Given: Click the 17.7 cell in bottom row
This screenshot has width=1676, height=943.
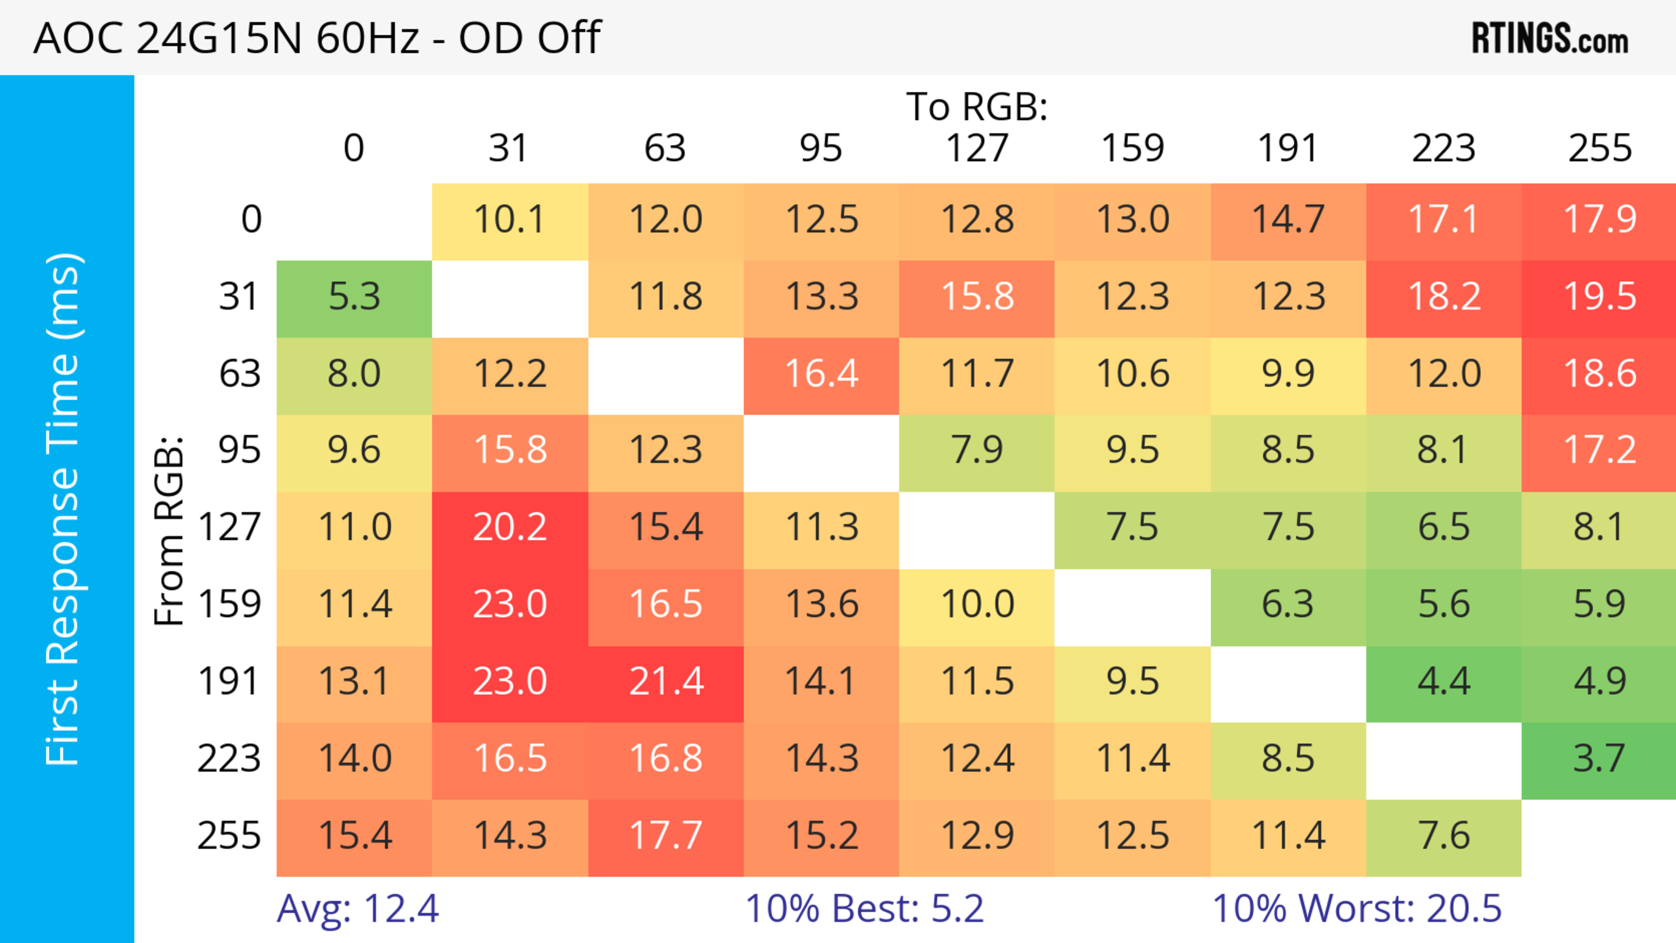Looking at the screenshot, I should 666,837.
